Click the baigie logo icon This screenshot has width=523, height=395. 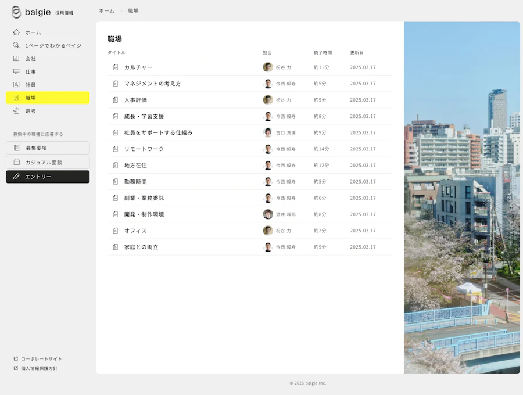point(16,12)
